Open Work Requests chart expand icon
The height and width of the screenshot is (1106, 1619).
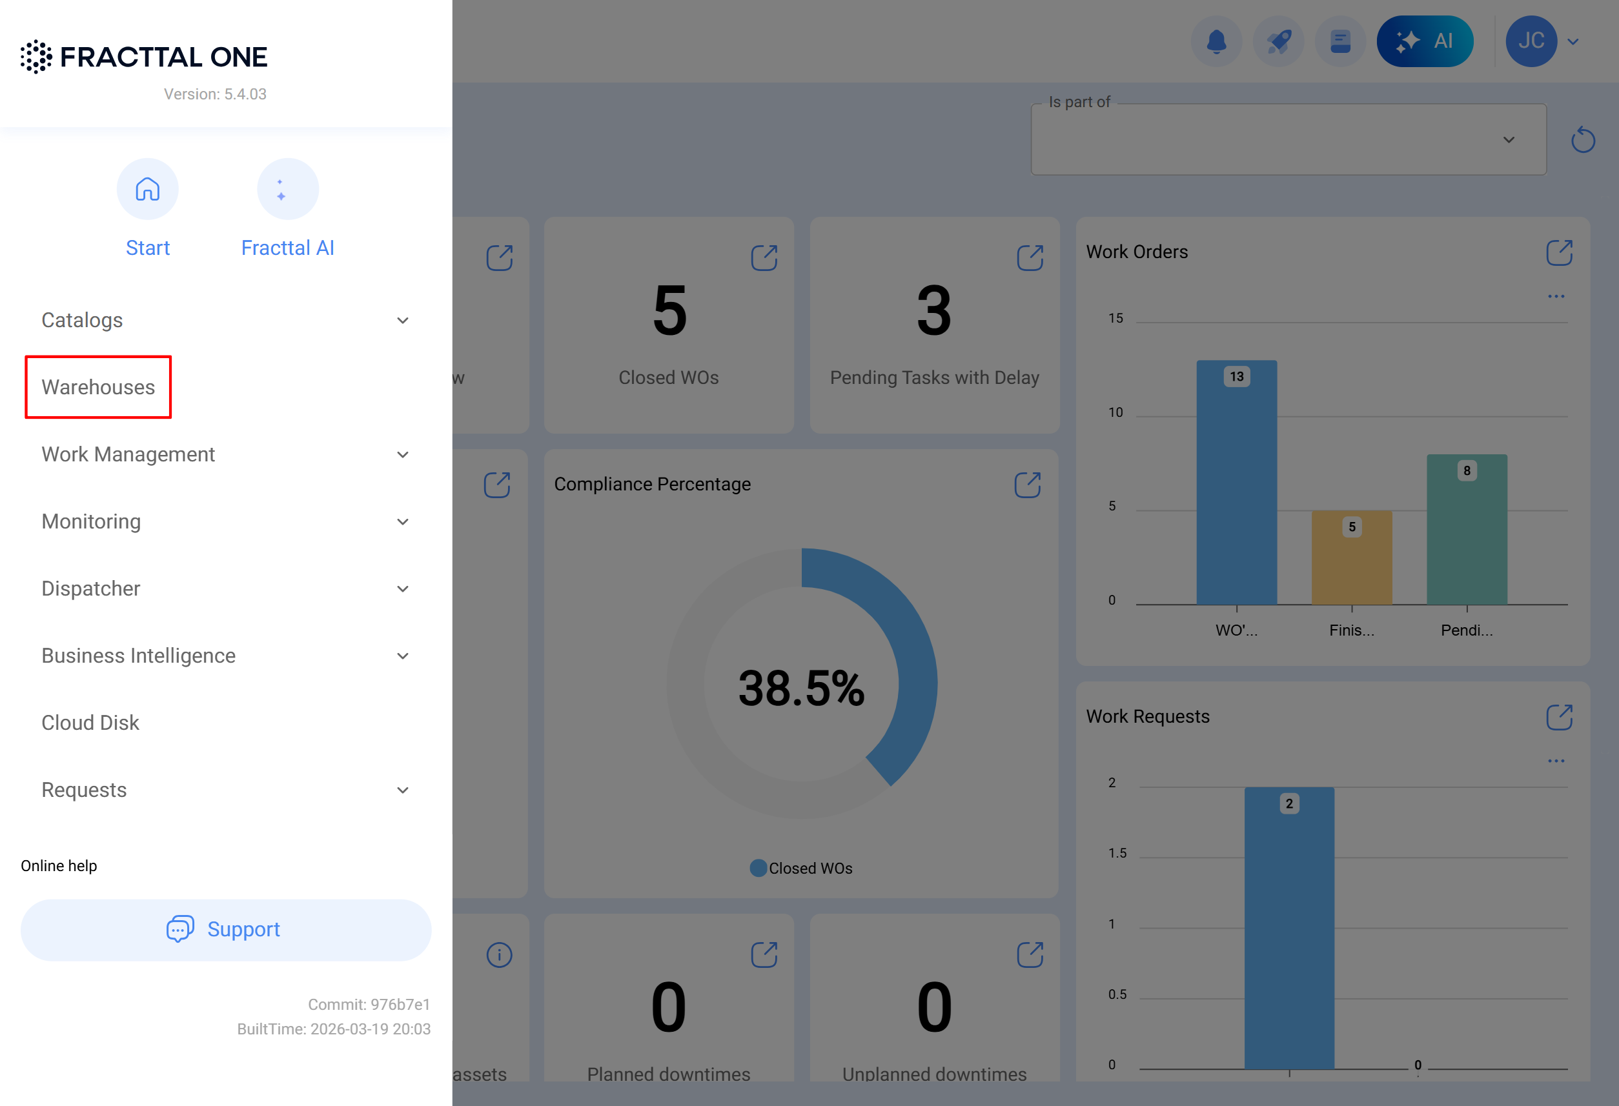pos(1559,717)
